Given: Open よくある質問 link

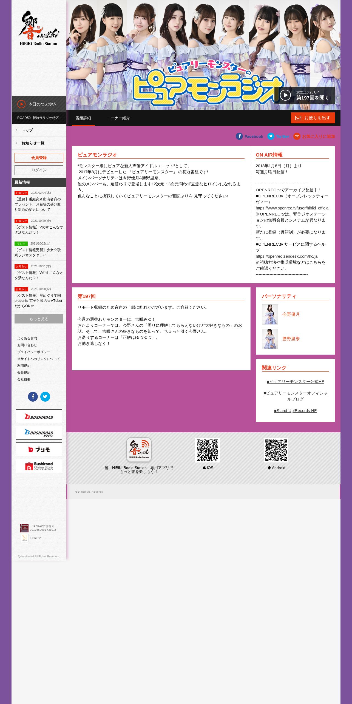Looking at the screenshot, I should tap(27, 338).
